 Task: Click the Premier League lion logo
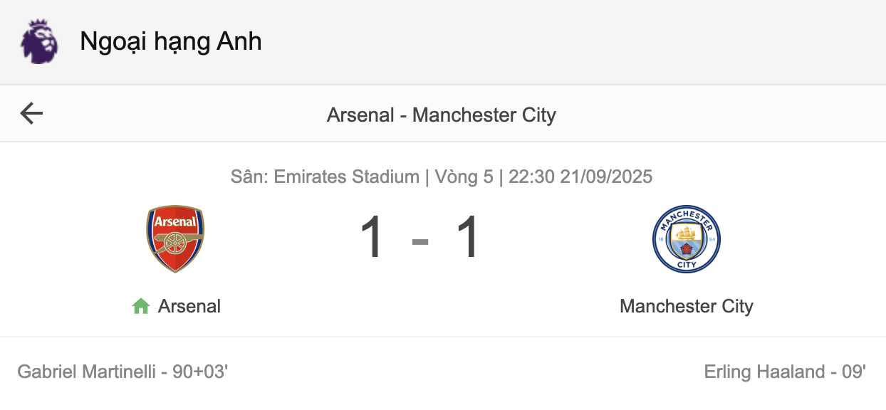(39, 41)
